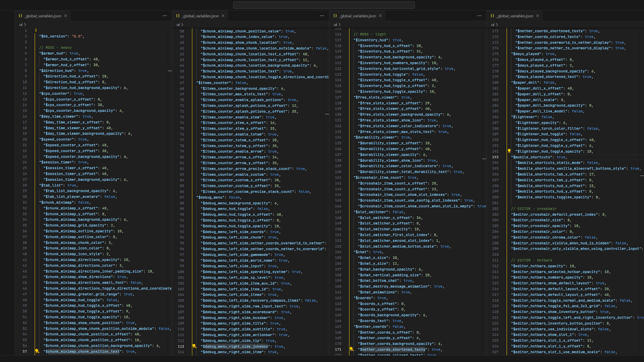
Task: Click lightbulb beside nether_coords_shortened_texts line 171
Action: point(351,349)
